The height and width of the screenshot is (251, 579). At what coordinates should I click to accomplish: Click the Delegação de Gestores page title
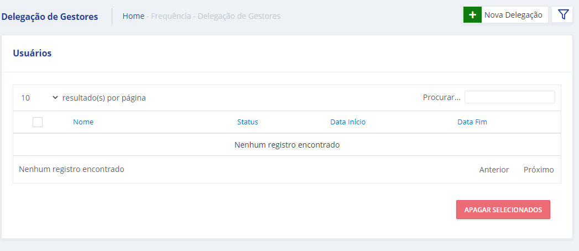(x=50, y=17)
